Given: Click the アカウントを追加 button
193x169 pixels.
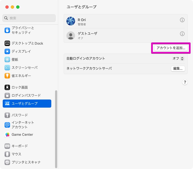Looking at the screenshot, I should click(171, 48).
